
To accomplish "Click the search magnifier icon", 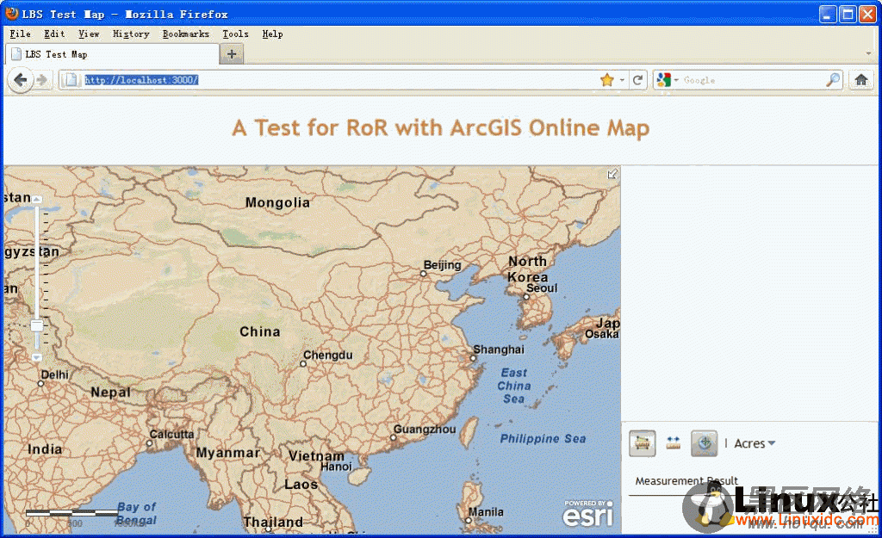I will click(x=833, y=80).
